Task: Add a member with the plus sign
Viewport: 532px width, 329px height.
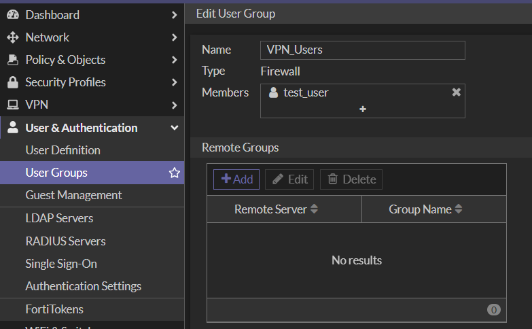Action: click(x=363, y=109)
